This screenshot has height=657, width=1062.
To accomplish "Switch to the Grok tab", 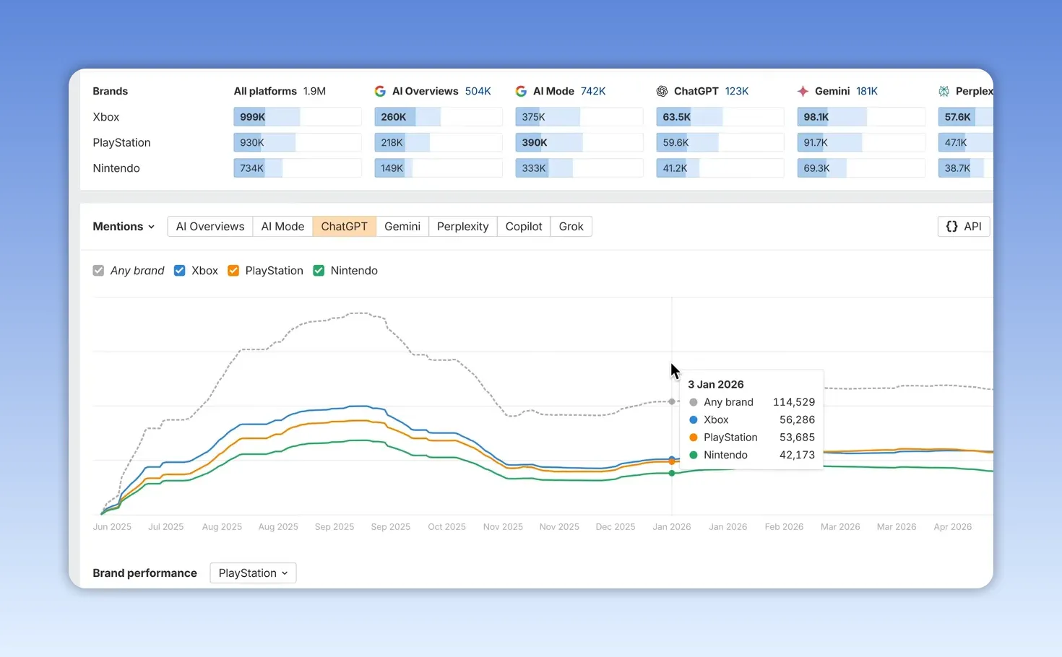I will click(571, 227).
